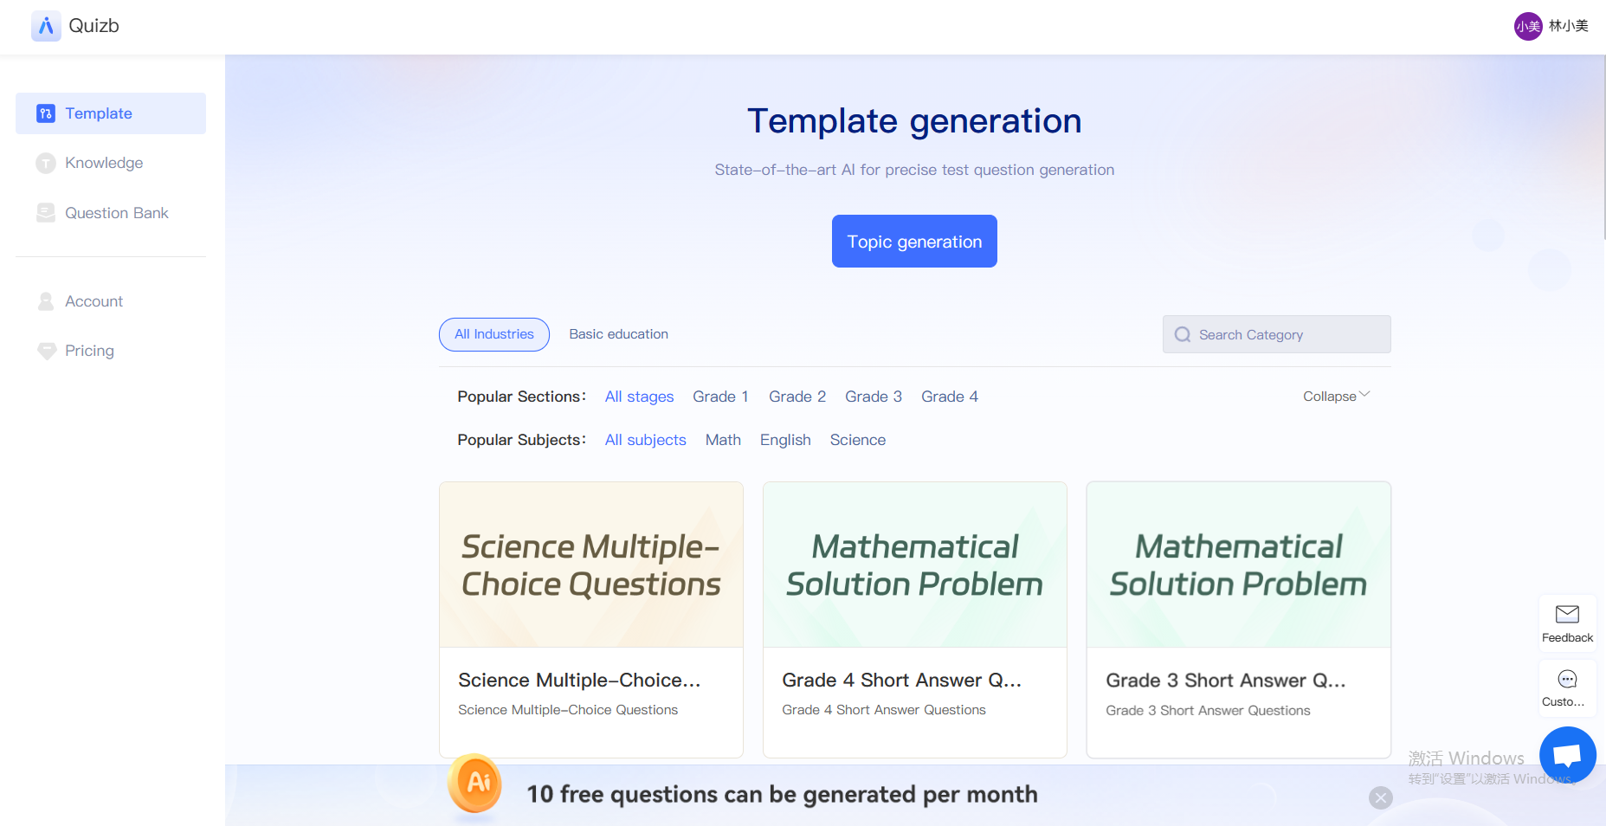This screenshot has width=1606, height=826.
Task: Open the Science Multiple-Choice Questions template
Action: point(591,620)
